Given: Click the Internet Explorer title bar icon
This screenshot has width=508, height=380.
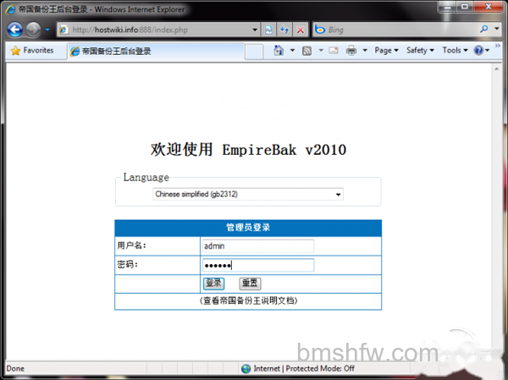Looking at the screenshot, I should pyautogui.click(x=10, y=9).
